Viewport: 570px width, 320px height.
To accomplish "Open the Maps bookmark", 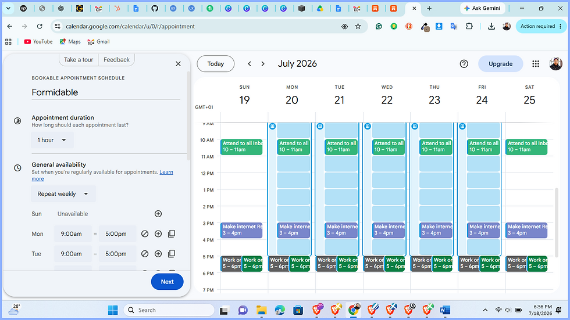I will (70, 42).
